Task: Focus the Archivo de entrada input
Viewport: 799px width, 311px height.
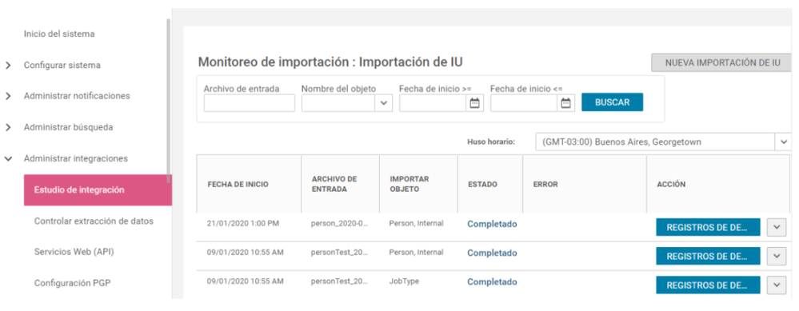Action: (250, 103)
